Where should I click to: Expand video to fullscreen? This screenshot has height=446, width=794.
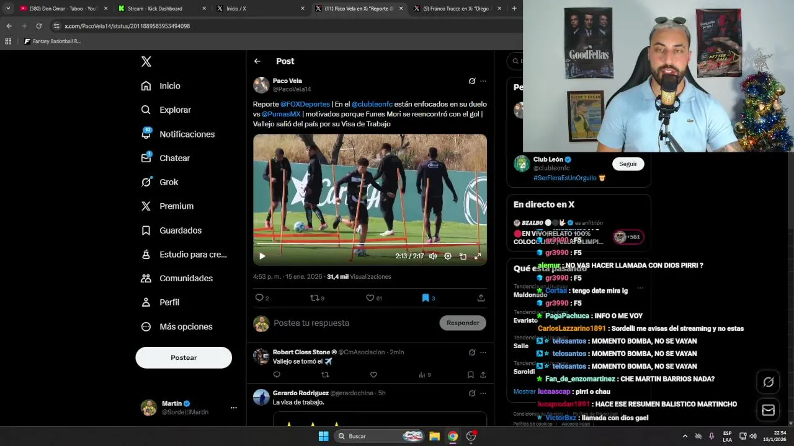(478, 256)
